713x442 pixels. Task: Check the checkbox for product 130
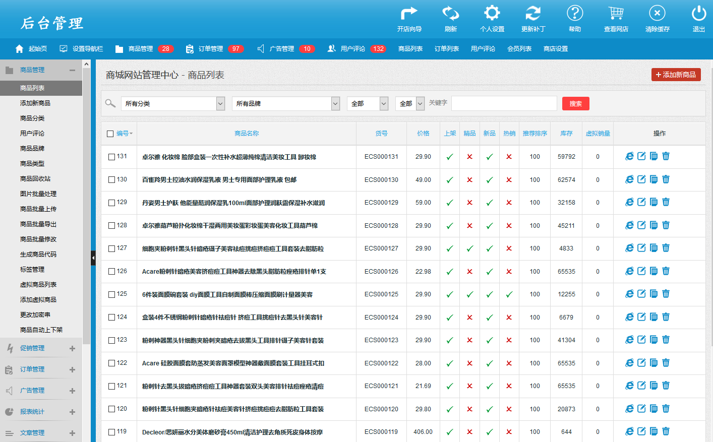click(x=112, y=180)
